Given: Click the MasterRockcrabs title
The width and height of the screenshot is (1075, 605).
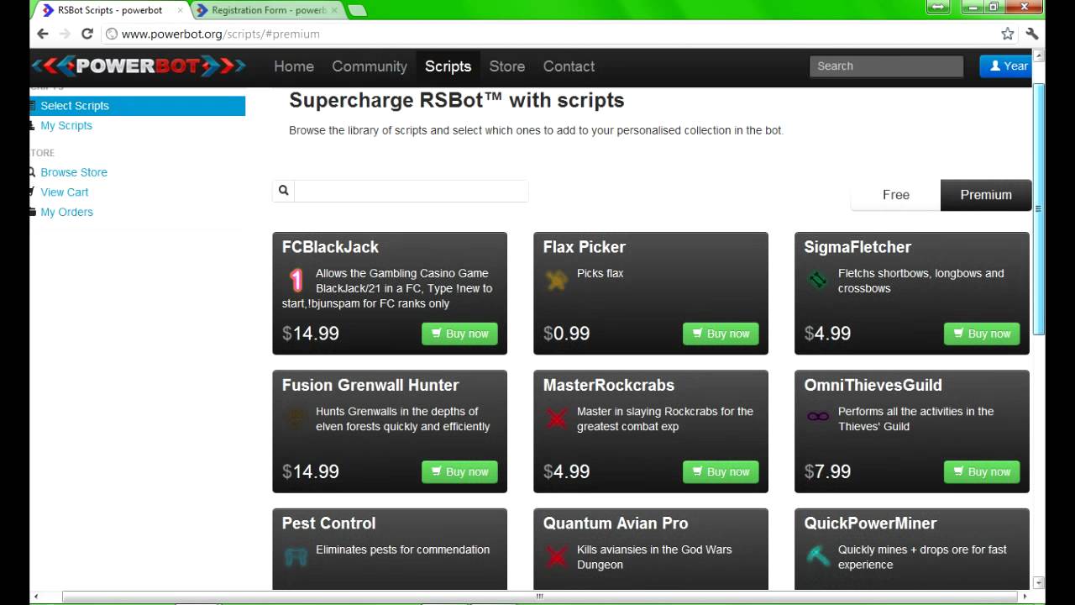Looking at the screenshot, I should (609, 386).
